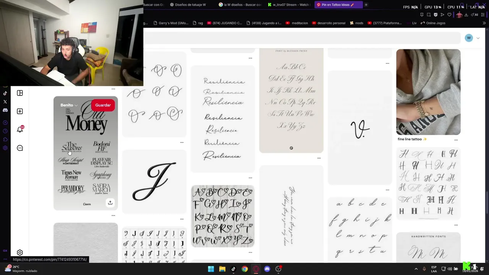This screenshot has width=489, height=275.
Task: Save the Old Money pin with Guardar
Action: coord(103,105)
